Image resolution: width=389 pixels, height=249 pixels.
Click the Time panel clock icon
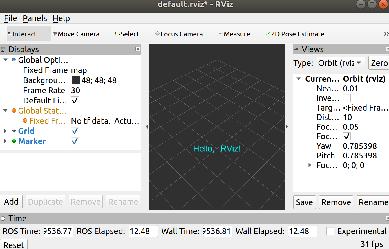[x=3, y=219]
